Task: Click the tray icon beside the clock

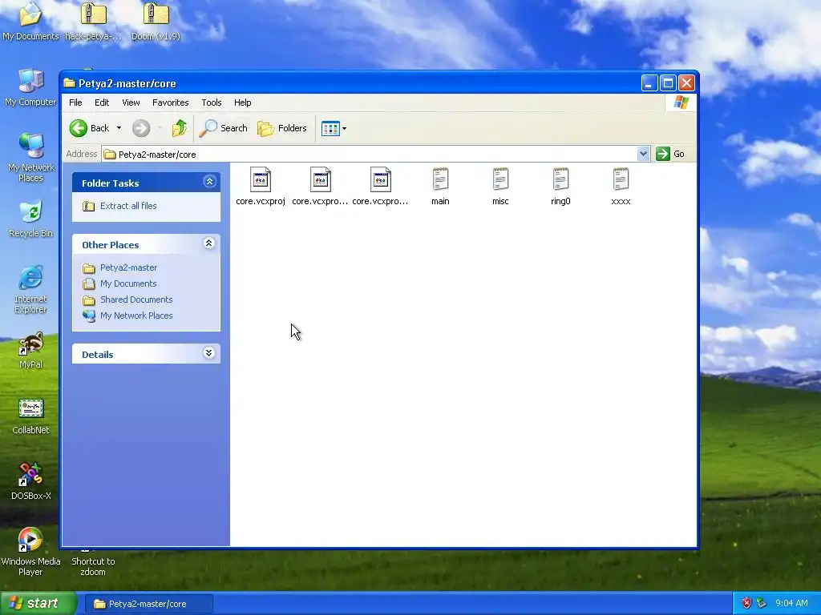Action: (x=762, y=603)
